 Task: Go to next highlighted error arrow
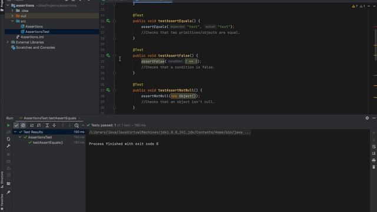tap(374, 6)
